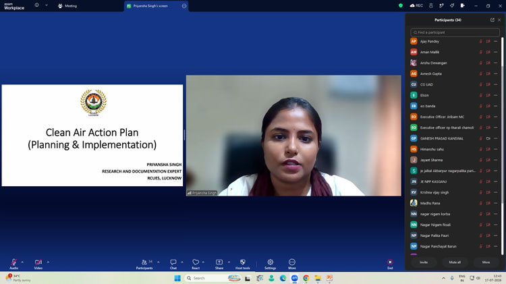
Task: Click the Mute all button
Action: point(455,262)
